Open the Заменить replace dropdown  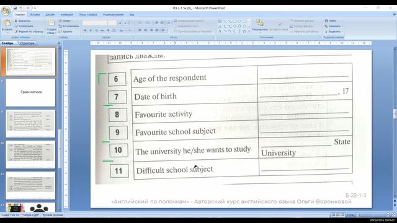334,26
